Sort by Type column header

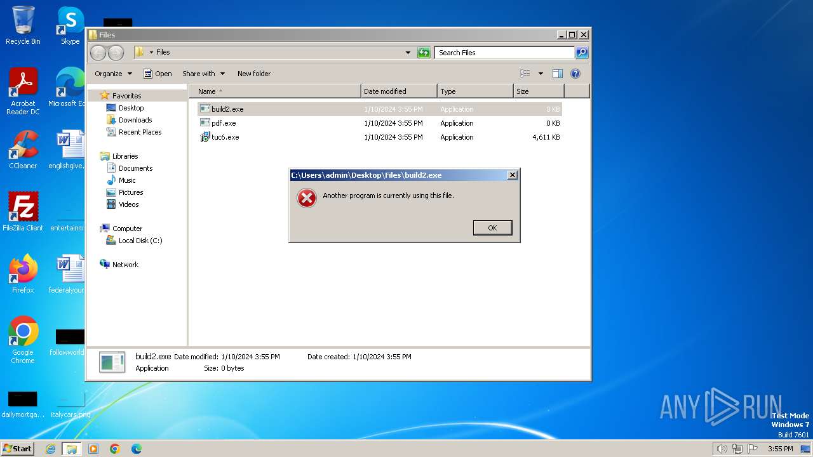475,91
